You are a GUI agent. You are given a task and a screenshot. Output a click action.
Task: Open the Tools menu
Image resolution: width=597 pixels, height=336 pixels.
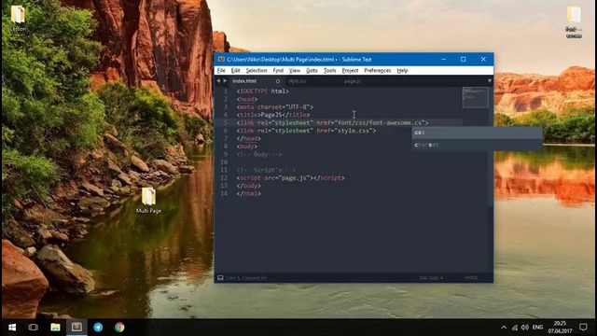click(x=329, y=71)
